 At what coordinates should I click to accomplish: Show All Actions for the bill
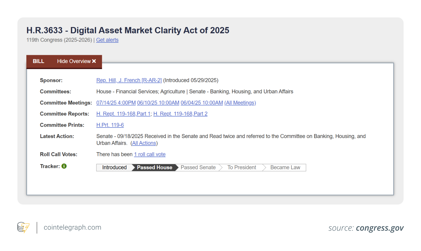point(144,143)
